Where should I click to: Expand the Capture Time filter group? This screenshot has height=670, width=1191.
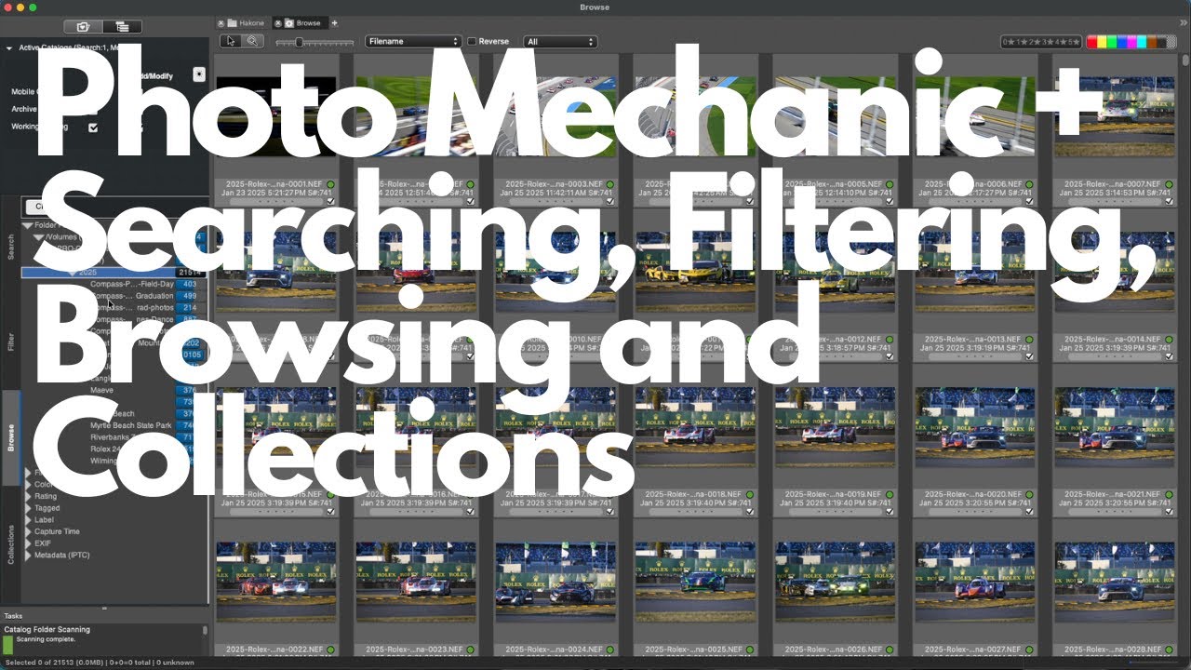click(x=28, y=531)
